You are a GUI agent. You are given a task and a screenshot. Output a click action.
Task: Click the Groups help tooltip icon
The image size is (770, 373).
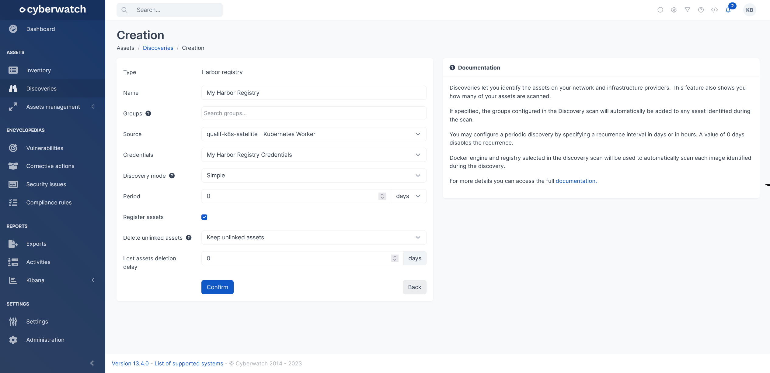coord(148,113)
